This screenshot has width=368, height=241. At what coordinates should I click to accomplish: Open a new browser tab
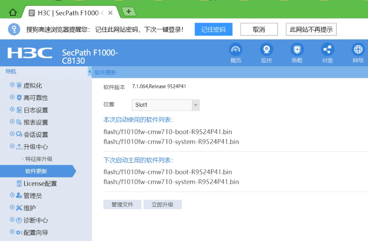click(x=128, y=11)
